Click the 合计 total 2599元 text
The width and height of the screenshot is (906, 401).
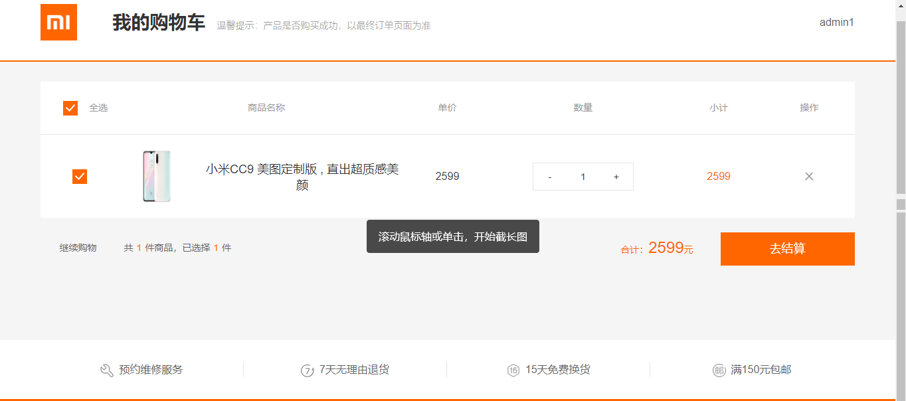point(657,248)
